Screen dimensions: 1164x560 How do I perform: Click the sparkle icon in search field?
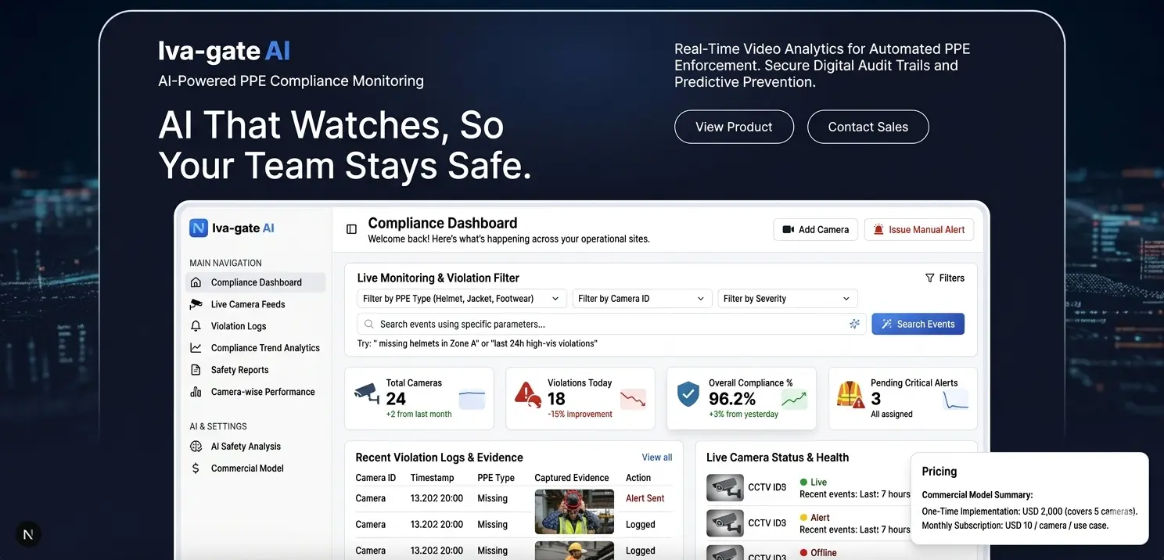point(854,324)
